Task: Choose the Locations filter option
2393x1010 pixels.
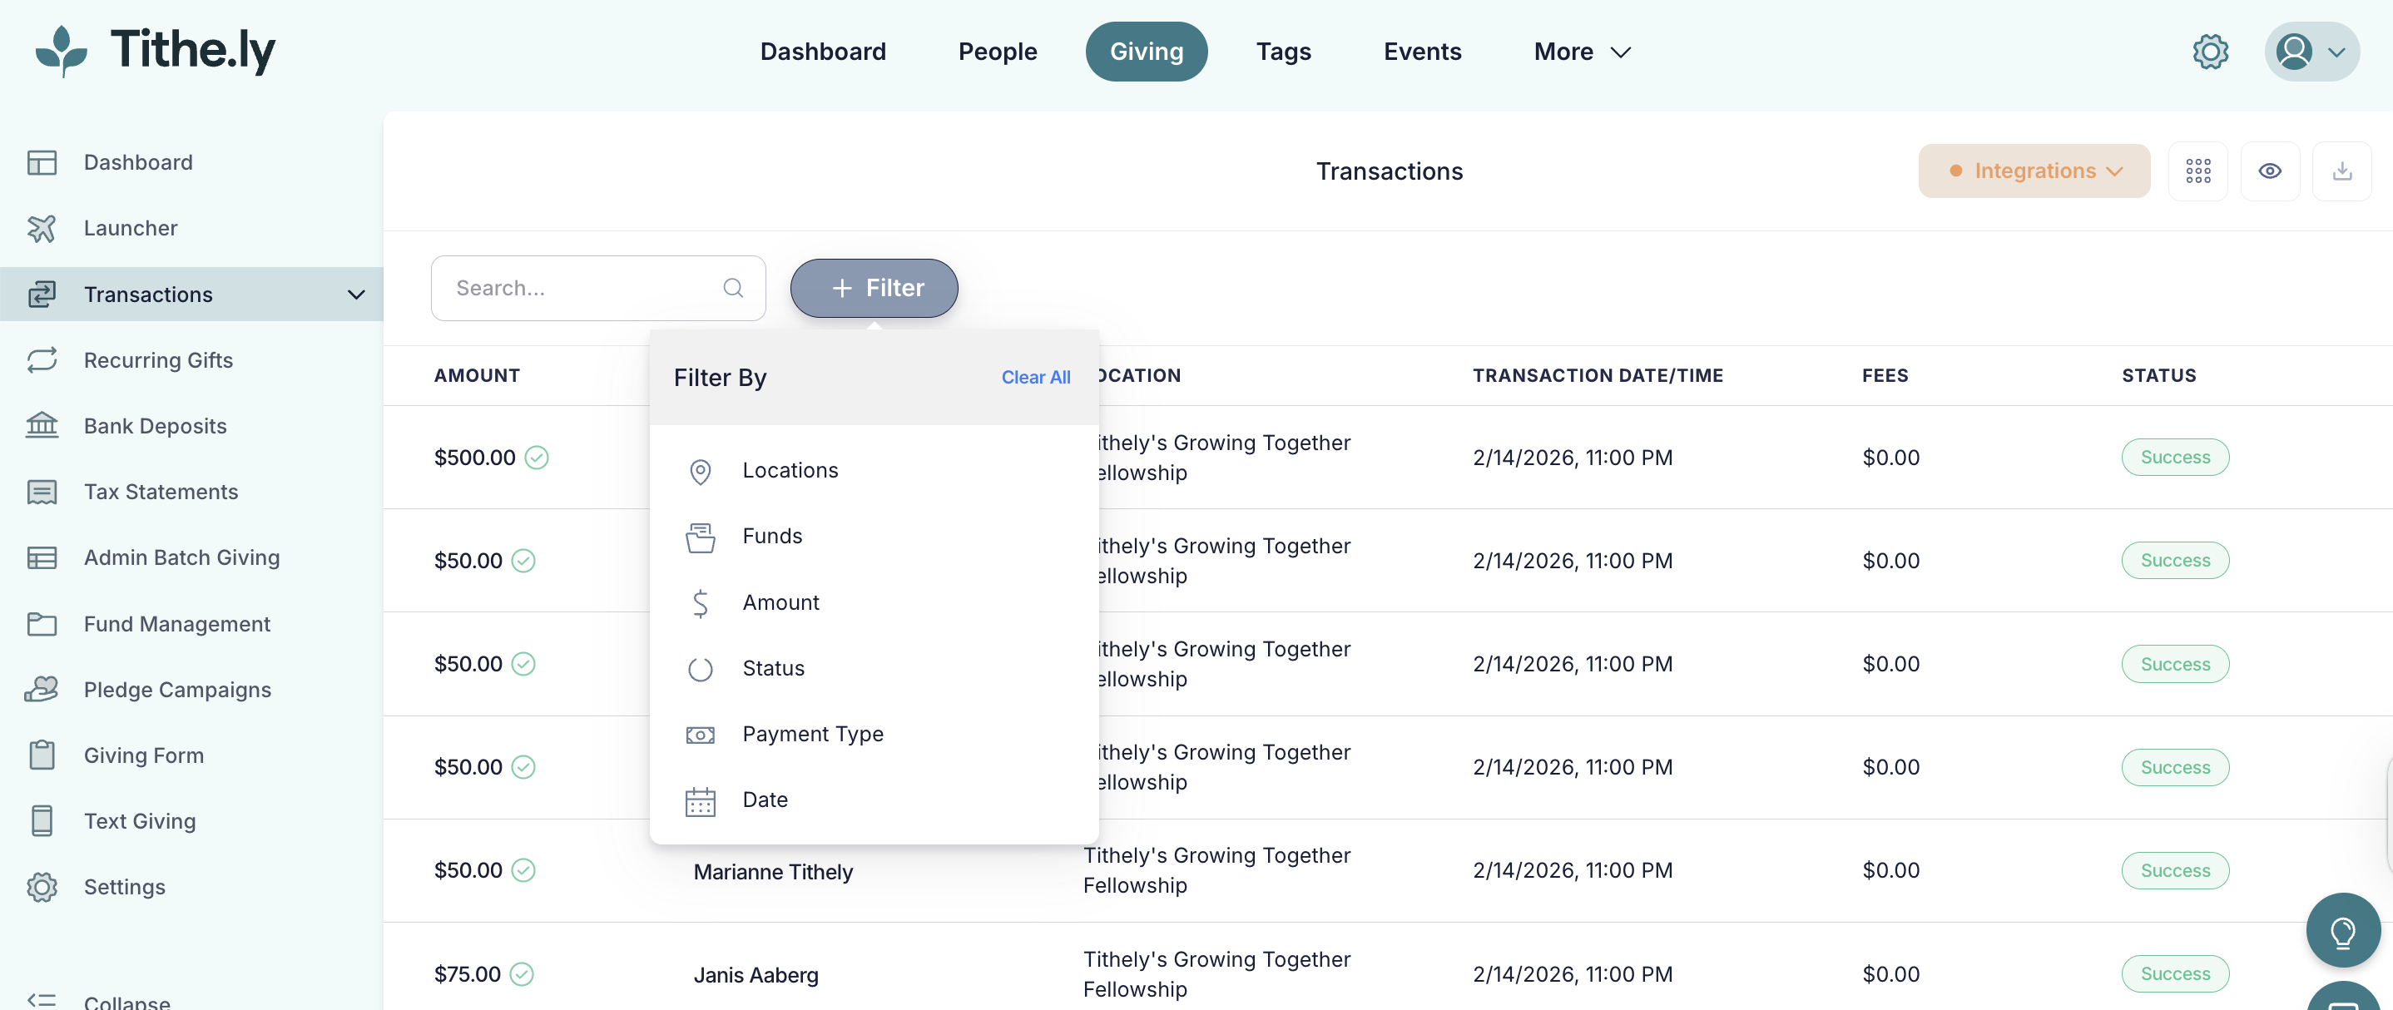Action: [874, 470]
